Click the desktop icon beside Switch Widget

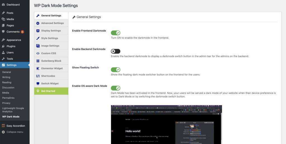point(38,83)
